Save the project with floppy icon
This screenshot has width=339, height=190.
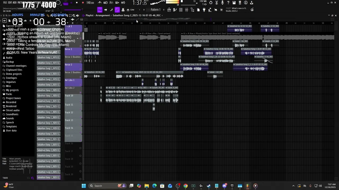234,3
